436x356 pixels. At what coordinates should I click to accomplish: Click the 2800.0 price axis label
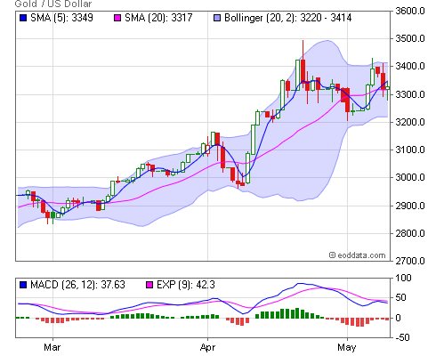(x=410, y=233)
